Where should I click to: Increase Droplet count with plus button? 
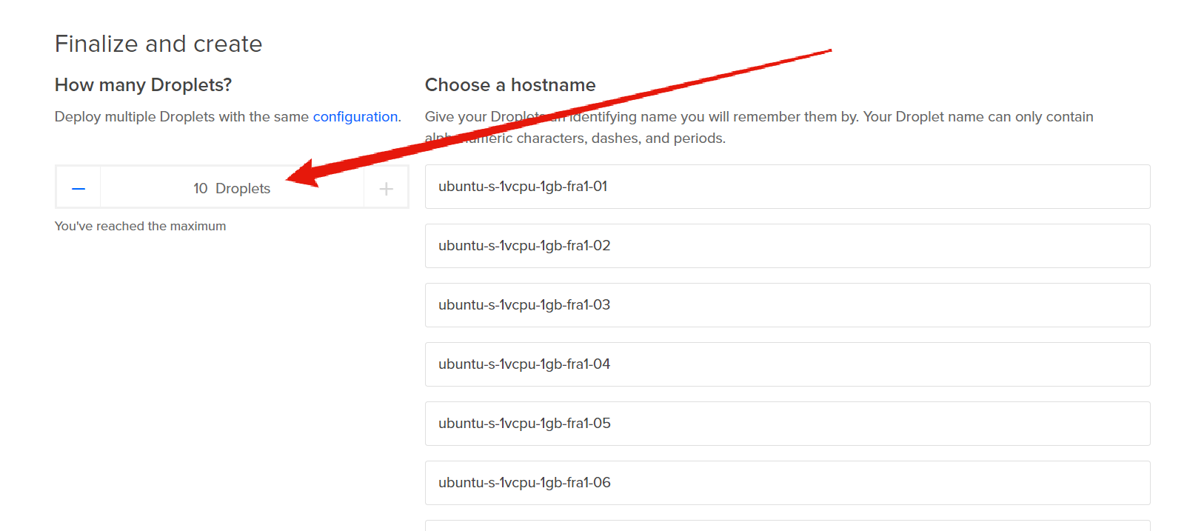386,188
